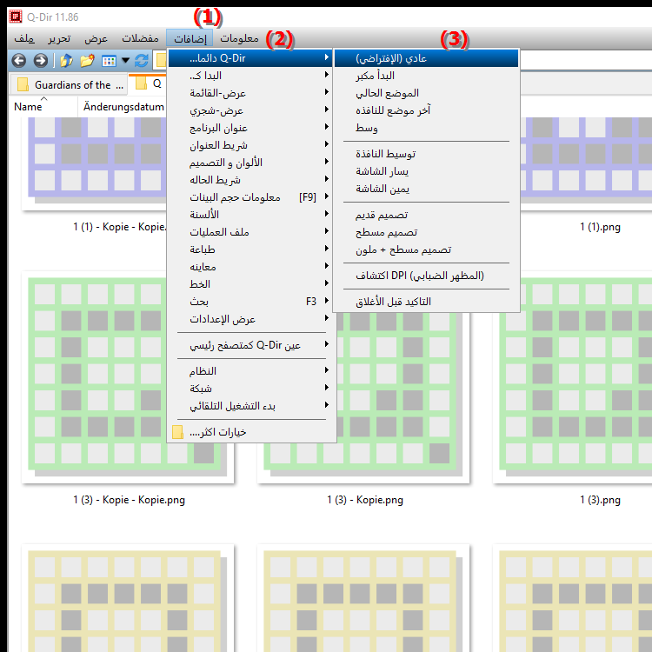Expand the شريط العنوان submenu
The height and width of the screenshot is (652, 652).
(x=250, y=145)
